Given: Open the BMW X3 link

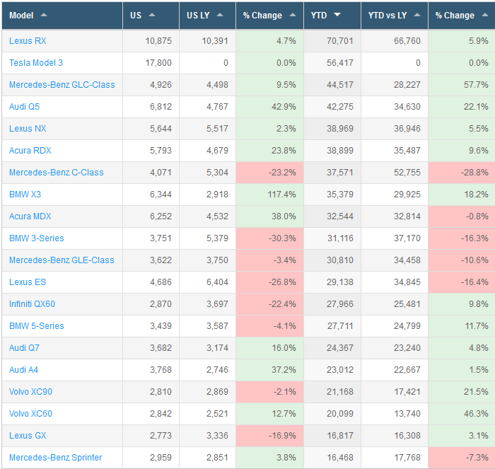Looking at the screenshot, I should click(25, 195).
